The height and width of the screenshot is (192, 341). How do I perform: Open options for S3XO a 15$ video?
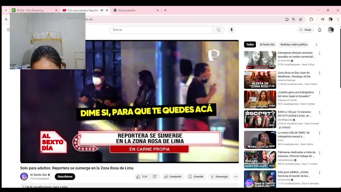(x=320, y=113)
